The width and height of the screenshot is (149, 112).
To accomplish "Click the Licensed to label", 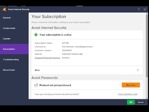I will click(40, 47).
